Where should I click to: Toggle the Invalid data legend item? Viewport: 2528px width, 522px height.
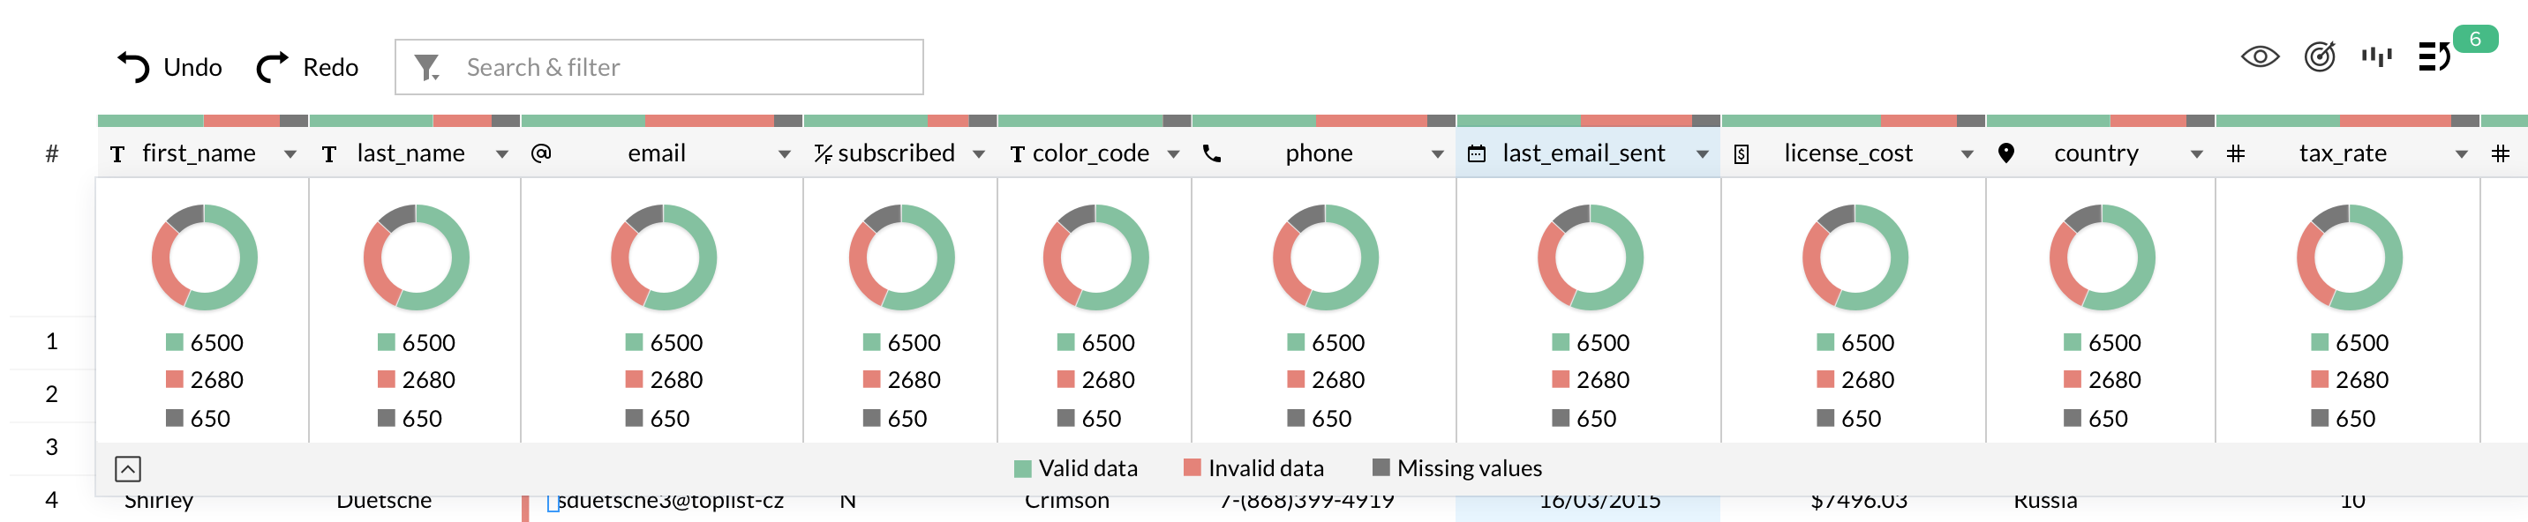click(x=1253, y=469)
